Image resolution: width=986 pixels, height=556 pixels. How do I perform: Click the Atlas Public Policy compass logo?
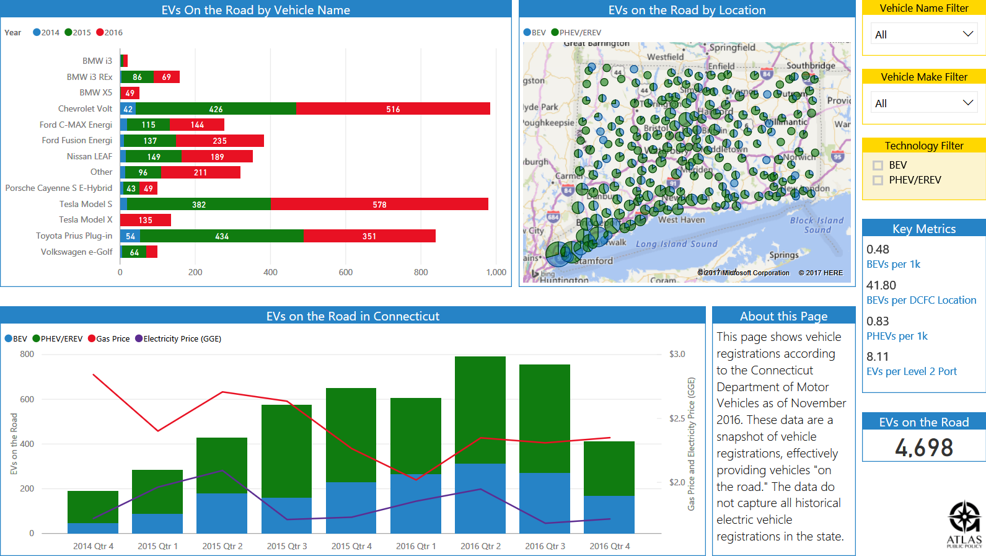click(964, 518)
